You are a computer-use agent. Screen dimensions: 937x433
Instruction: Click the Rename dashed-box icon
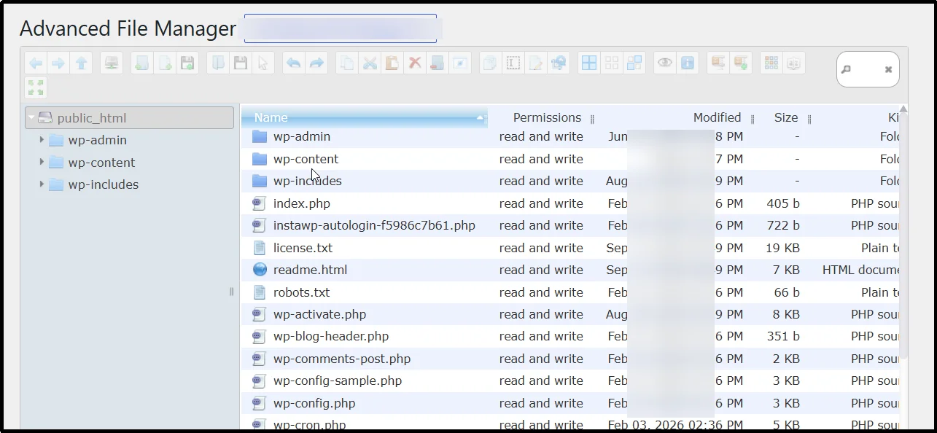point(513,63)
